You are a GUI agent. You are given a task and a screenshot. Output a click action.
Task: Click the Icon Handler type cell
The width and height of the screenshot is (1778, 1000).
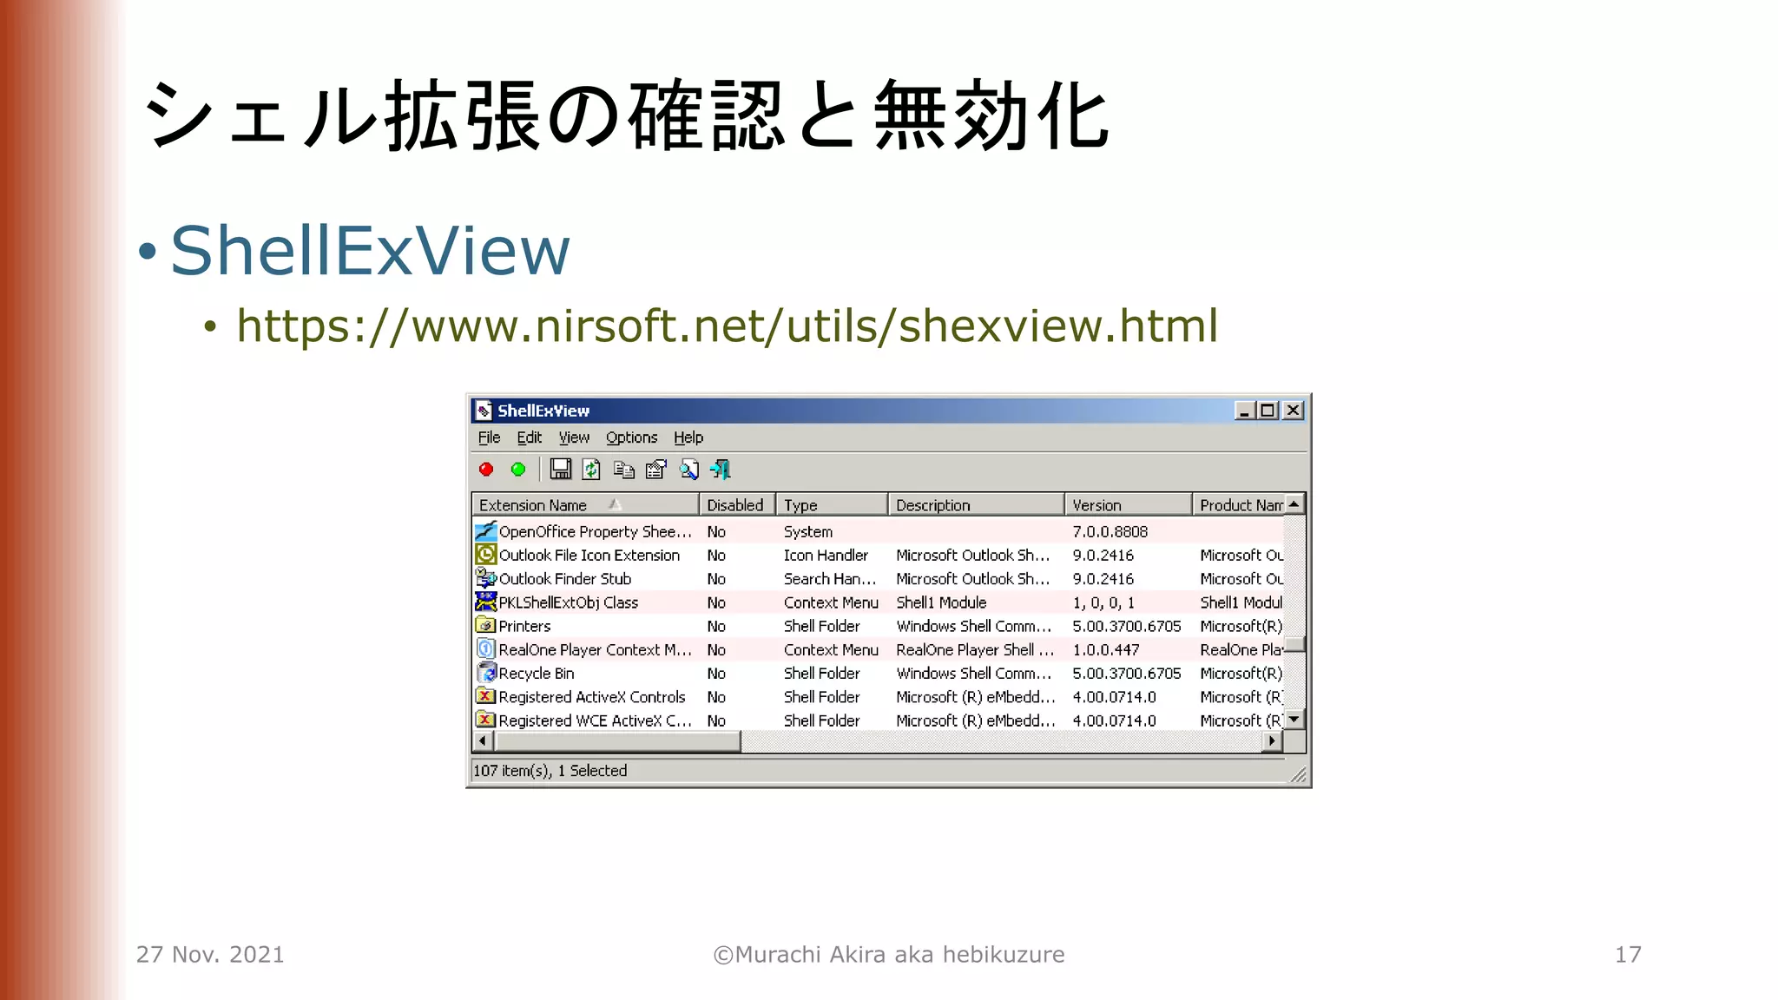point(826,555)
